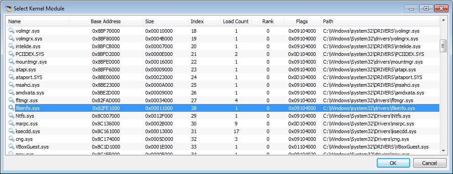This screenshot has width=453, height=174.
Task: Click the module icon beside amdxata.sys
Action: 11,93
